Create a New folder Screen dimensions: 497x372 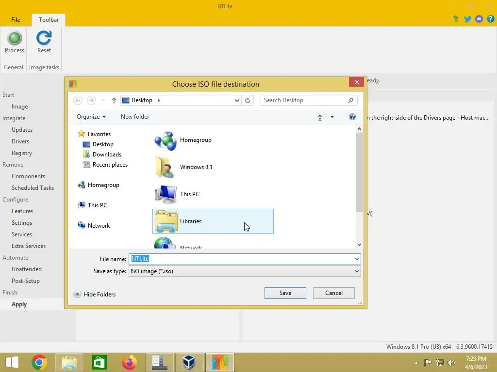135,117
